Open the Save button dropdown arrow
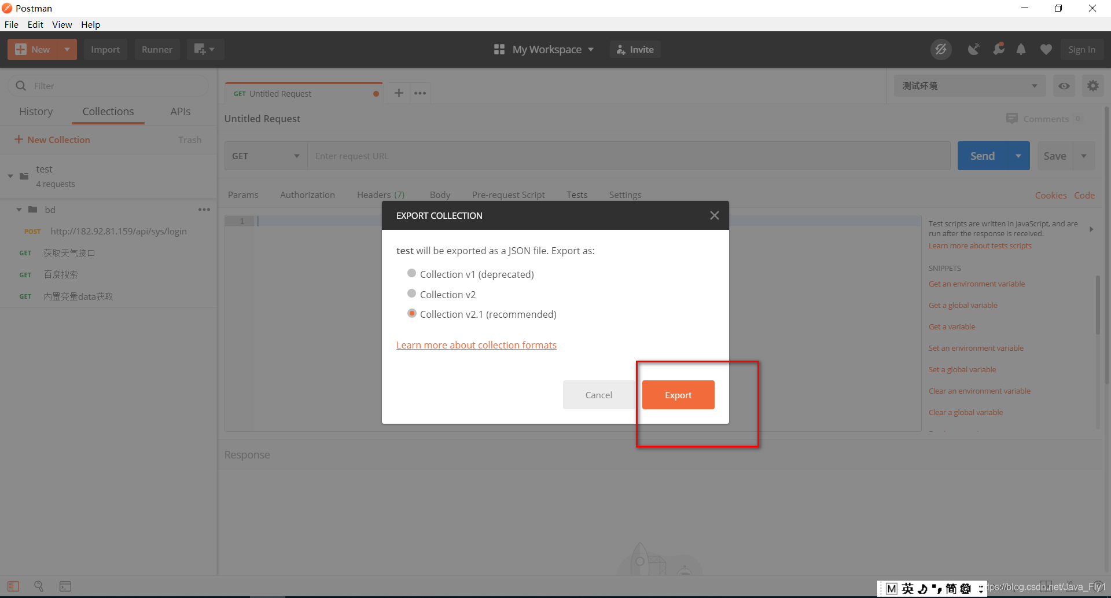The width and height of the screenshot is (1111, 598). click(x=1084, y=156)
